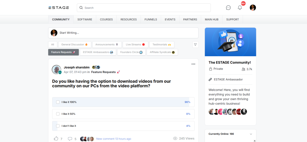Viewport: 307px width, 142px height.
Task: Open the post's three-dot options menu
Action: 193,64
